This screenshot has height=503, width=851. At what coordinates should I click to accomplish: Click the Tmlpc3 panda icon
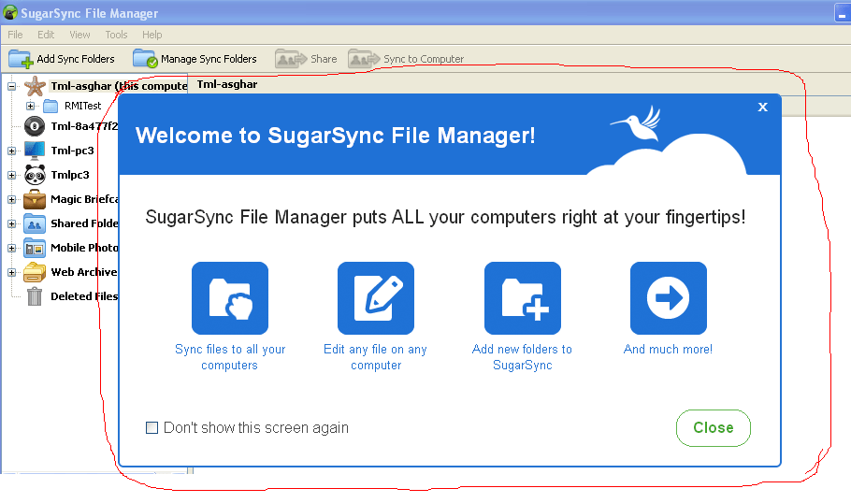35,175
